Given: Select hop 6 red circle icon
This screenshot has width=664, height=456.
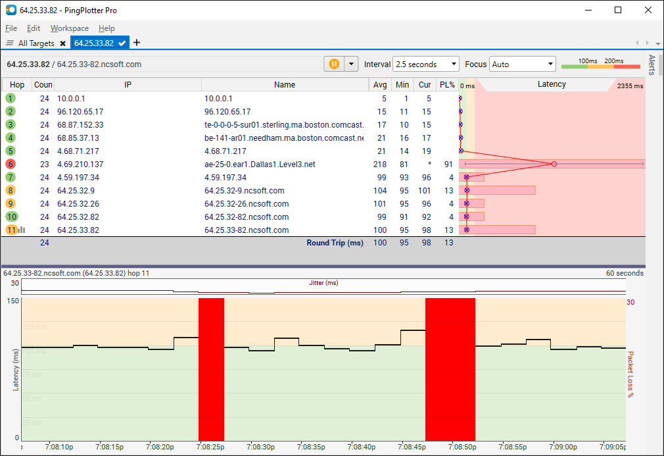Looking at the screenshot, I should 11,164.
